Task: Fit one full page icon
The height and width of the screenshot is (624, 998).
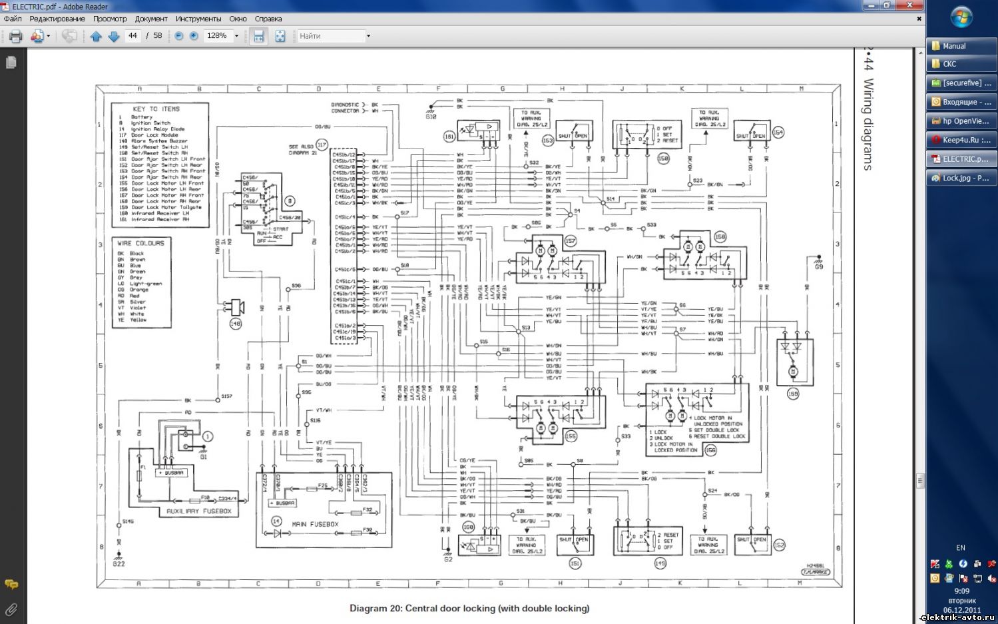Action: point(280,36)
